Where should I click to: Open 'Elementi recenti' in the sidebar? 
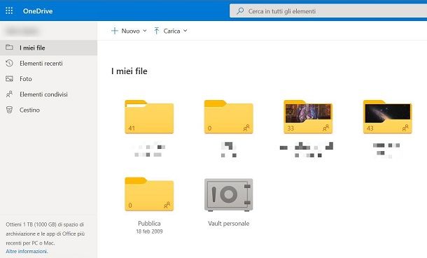pyautogui.click(x=48, y=64)
